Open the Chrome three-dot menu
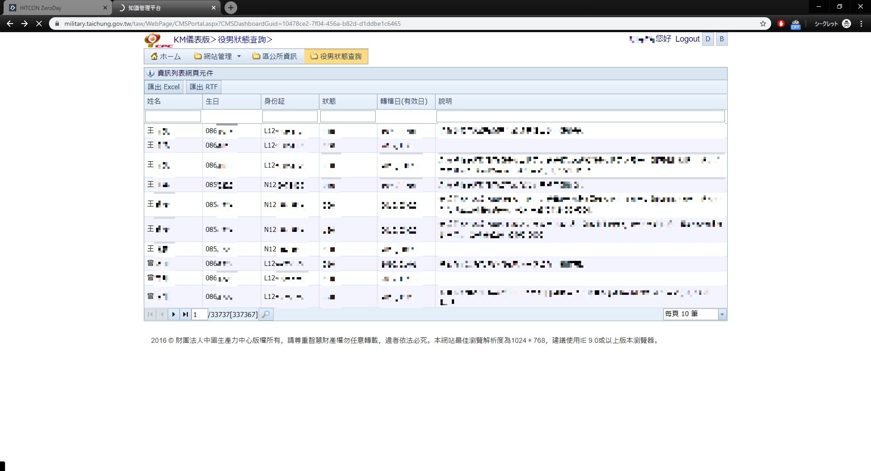Viewport: 871px width, 471px height. coord(861,24)
